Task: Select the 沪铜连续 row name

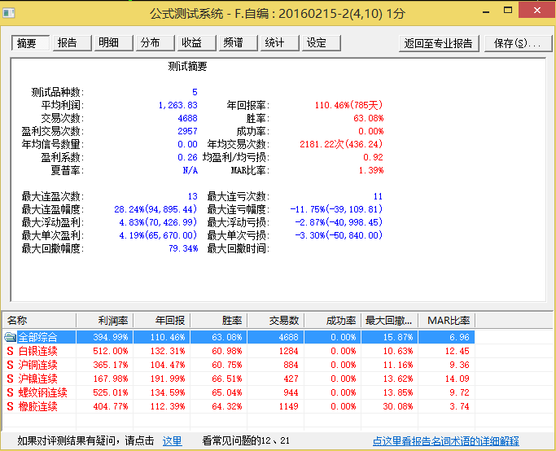Action: [38, 365]
